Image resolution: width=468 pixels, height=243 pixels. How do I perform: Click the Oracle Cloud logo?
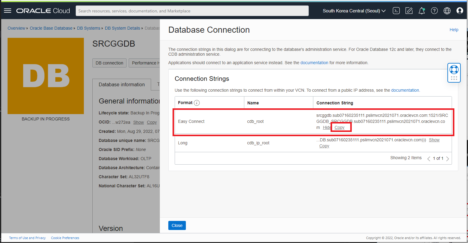click(43, 11)
